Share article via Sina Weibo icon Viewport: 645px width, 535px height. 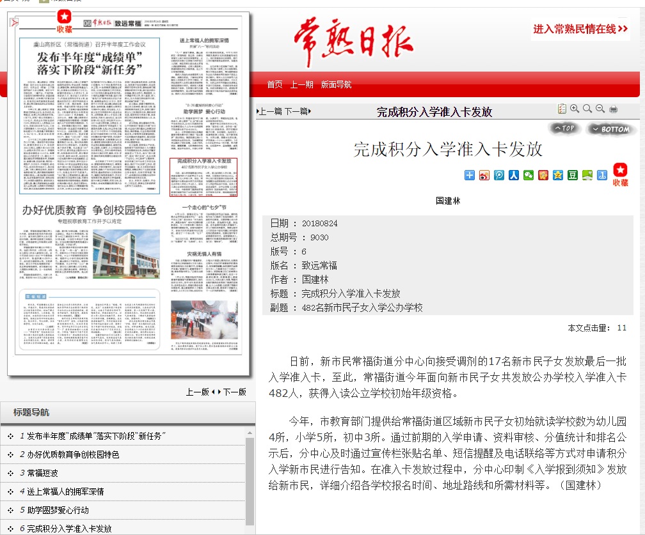pos(484,175)
